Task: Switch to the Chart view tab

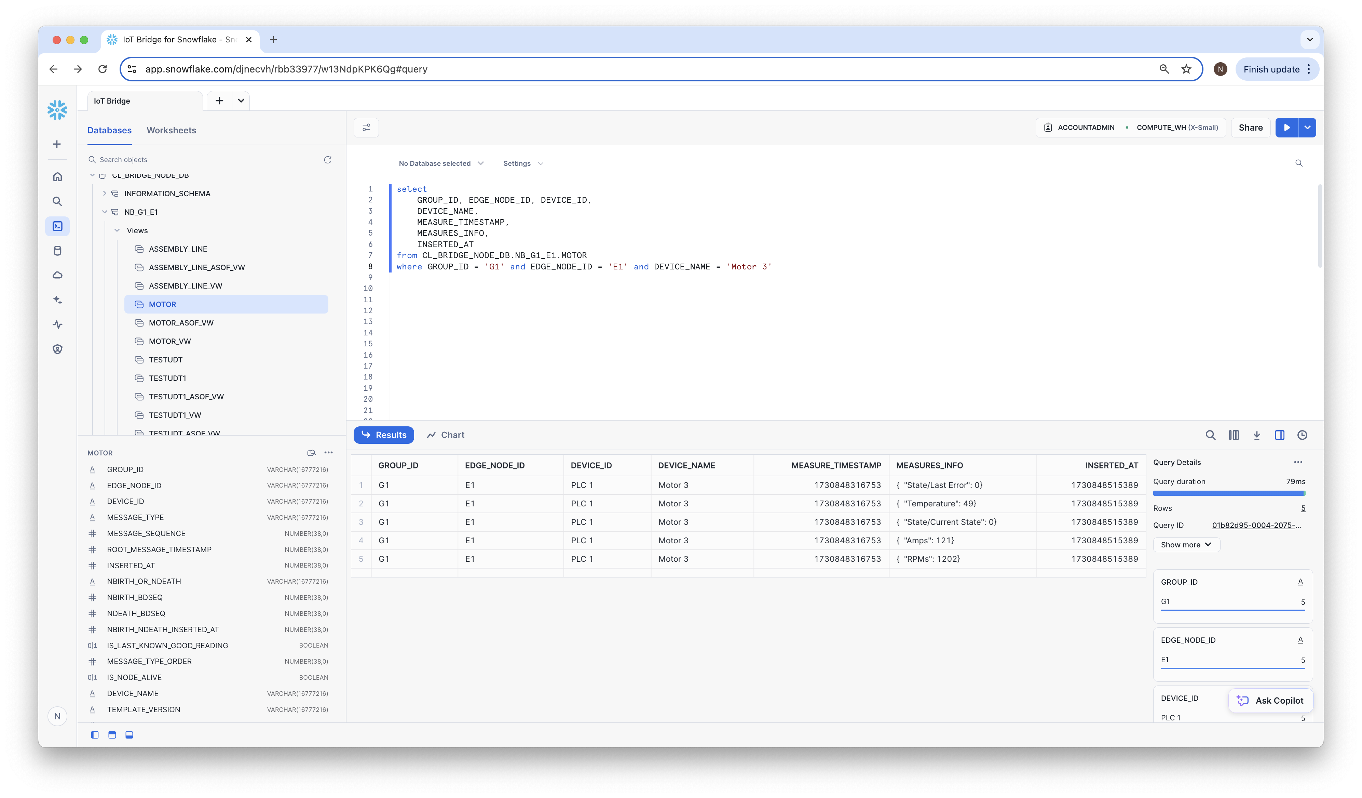Action: (445, 435)
